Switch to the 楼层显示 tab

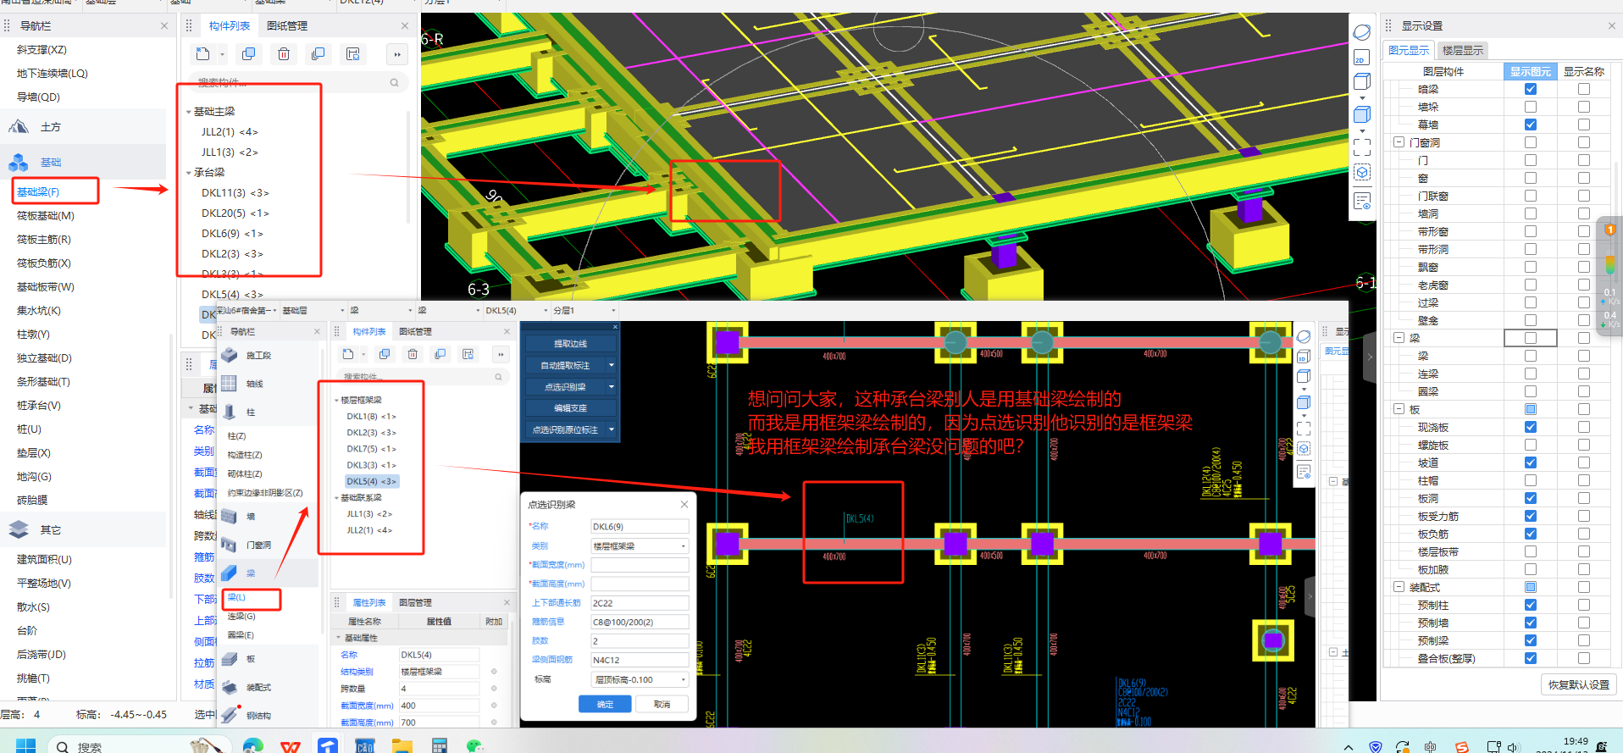(x=1462, y=50)
